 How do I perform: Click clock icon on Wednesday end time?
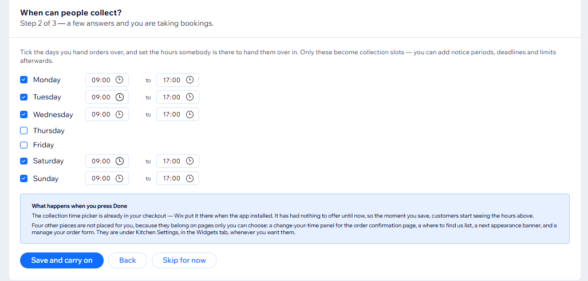(x=190, y=114)
